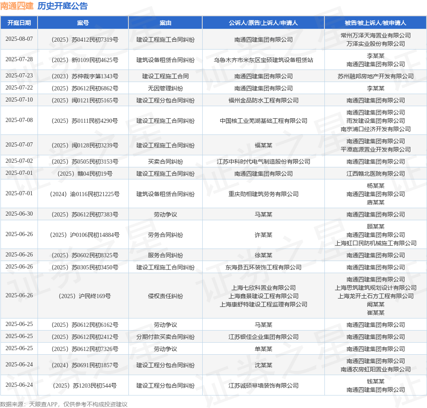This screenshot has height=408, width=427.
Task: Click the 案由 column header
Action: [x=165, y=23]
